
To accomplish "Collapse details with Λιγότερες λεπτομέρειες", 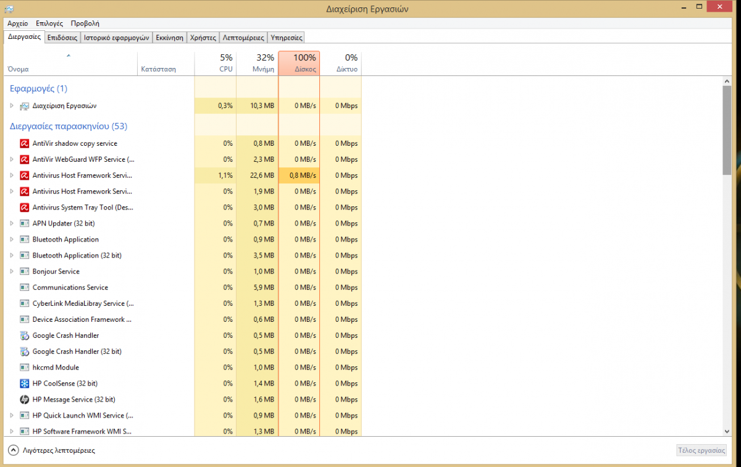I will pos(52,450).
